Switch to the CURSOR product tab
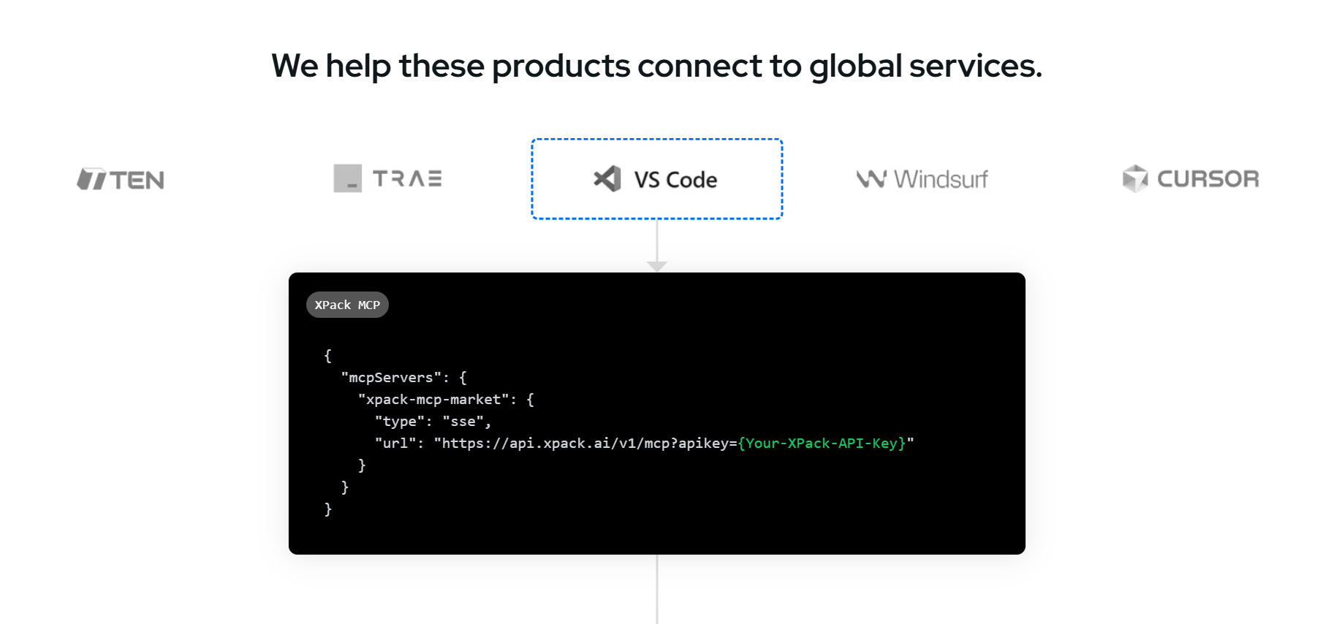1323x624 pixels. click(1191, 178)
